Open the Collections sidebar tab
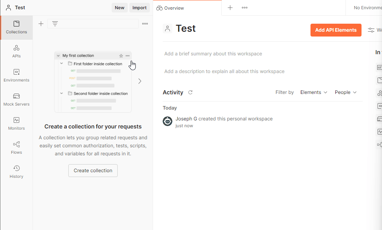This screenshot has height=230, width=382. (16, 28)
